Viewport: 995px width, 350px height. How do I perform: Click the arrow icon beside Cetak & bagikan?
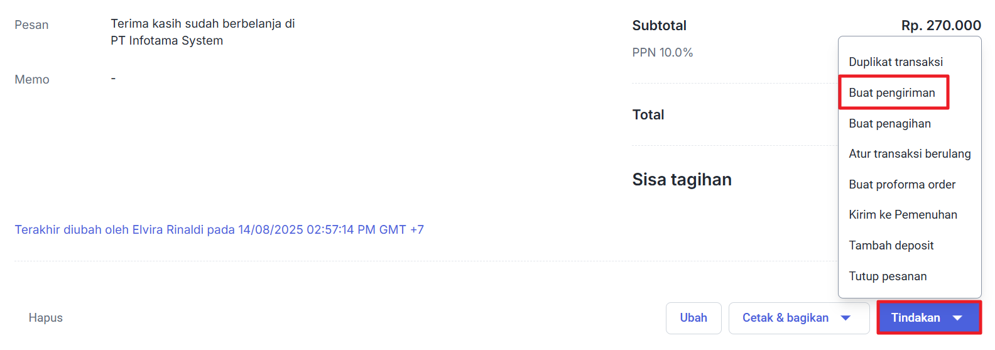[845, 318]
